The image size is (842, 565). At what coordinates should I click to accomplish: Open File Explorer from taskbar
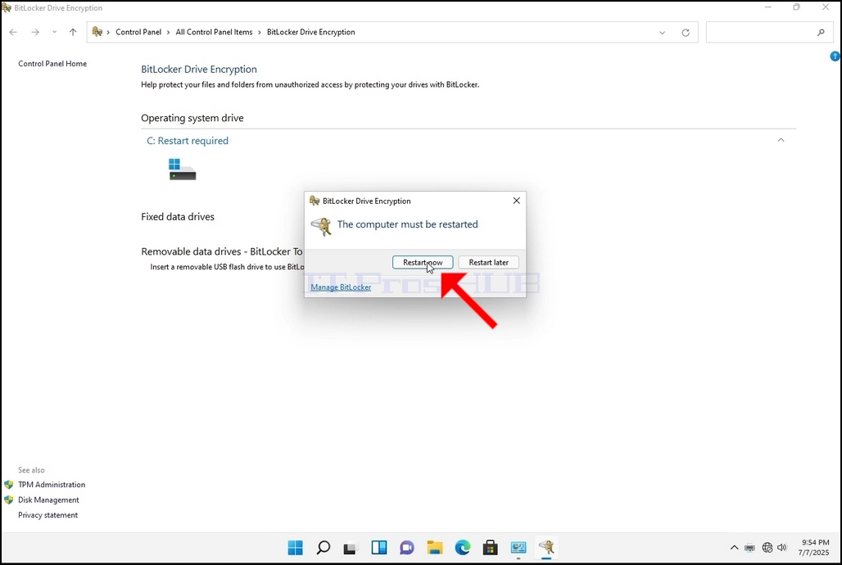click(x=435, y=547)
